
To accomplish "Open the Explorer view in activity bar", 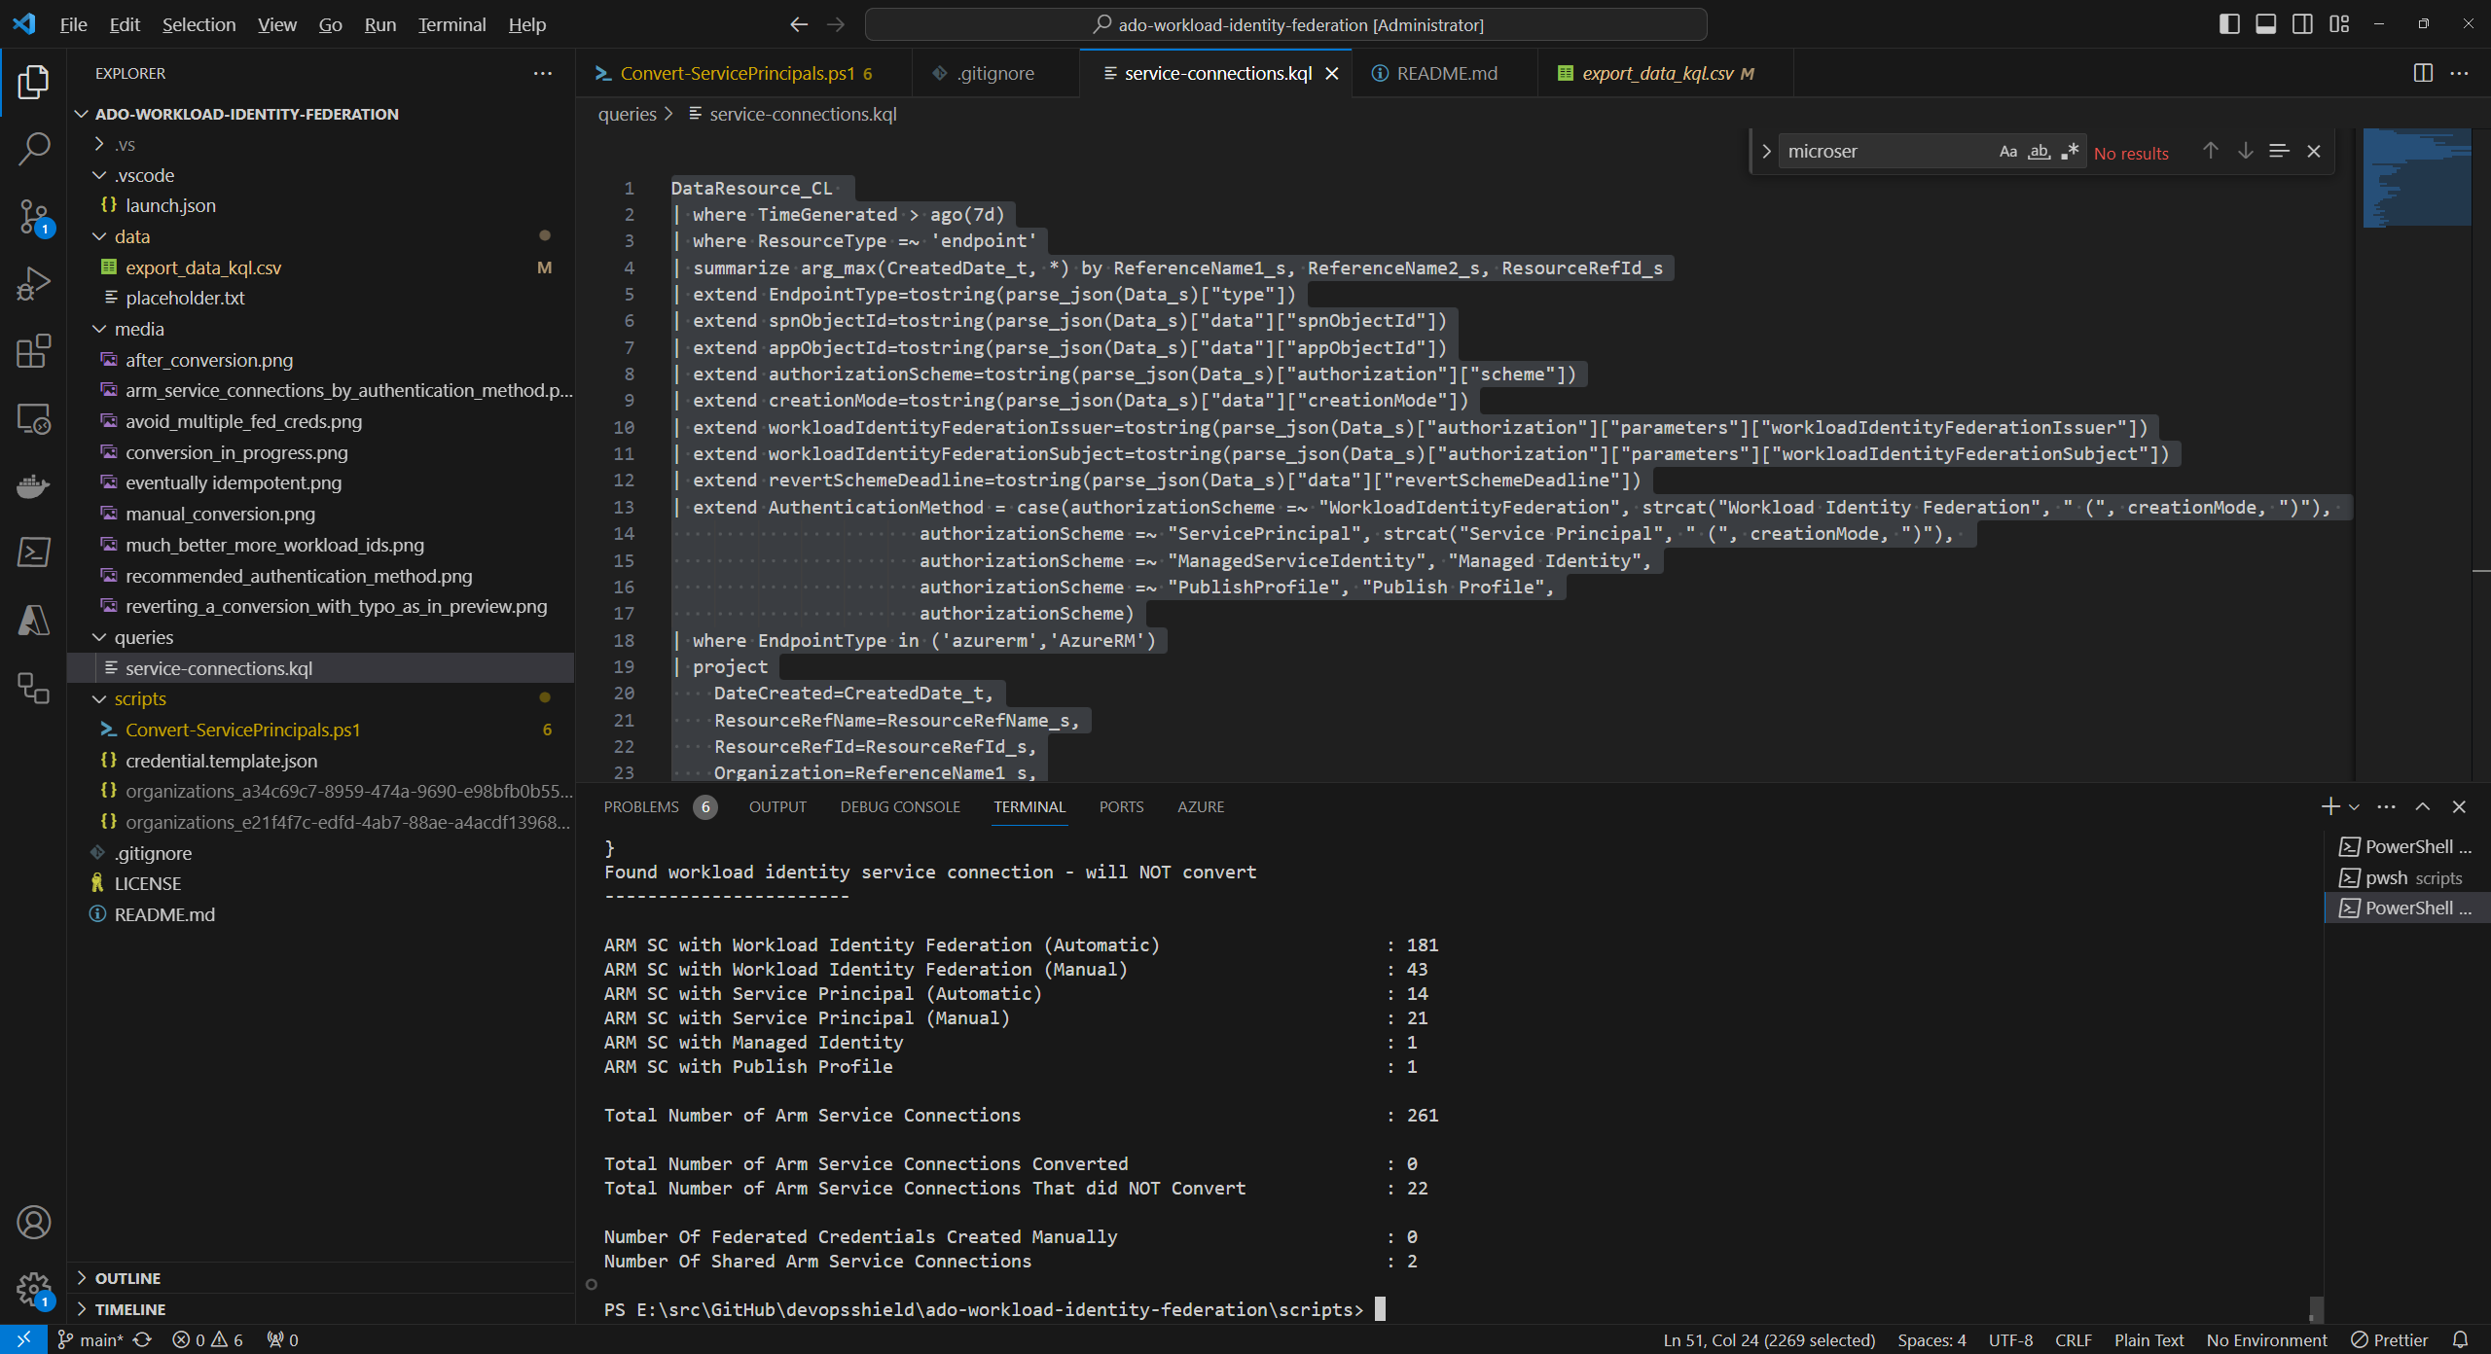I will tap(33, 82).
